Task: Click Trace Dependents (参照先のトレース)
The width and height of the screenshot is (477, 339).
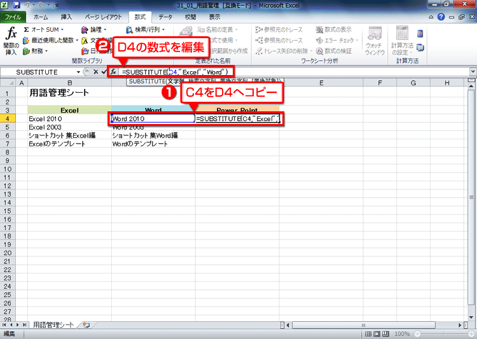Action: (x=279, y=40)
